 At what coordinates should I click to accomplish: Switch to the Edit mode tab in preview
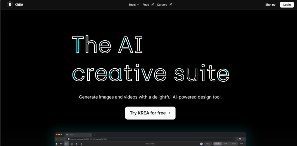[x=226, y=144]
